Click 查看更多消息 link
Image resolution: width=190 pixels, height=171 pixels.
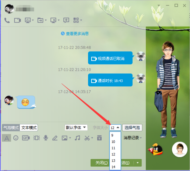[x=77, y=34]
